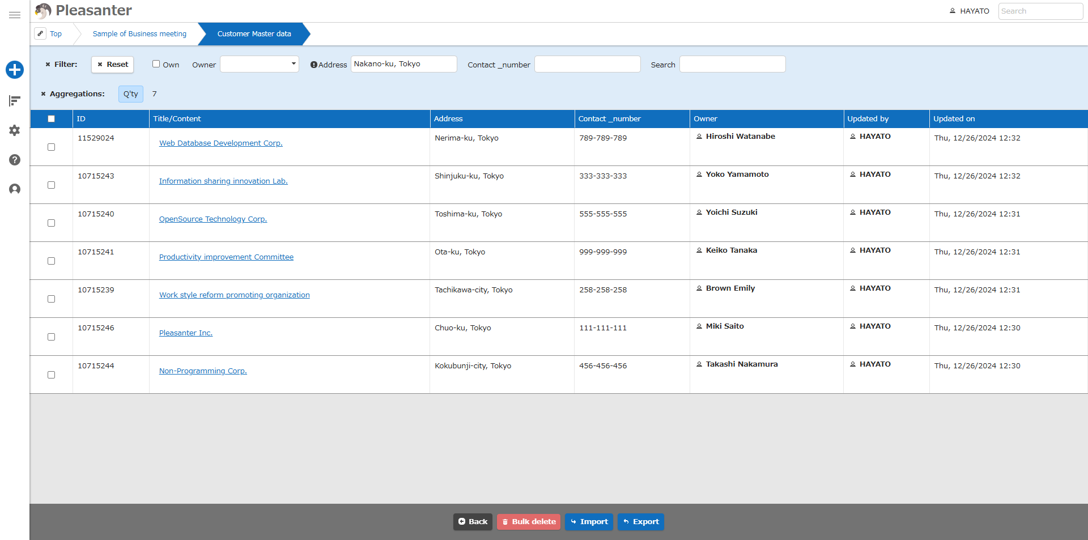Focus the Contact _number filter field
The image size is (1088, 540).
click(588, 64)
